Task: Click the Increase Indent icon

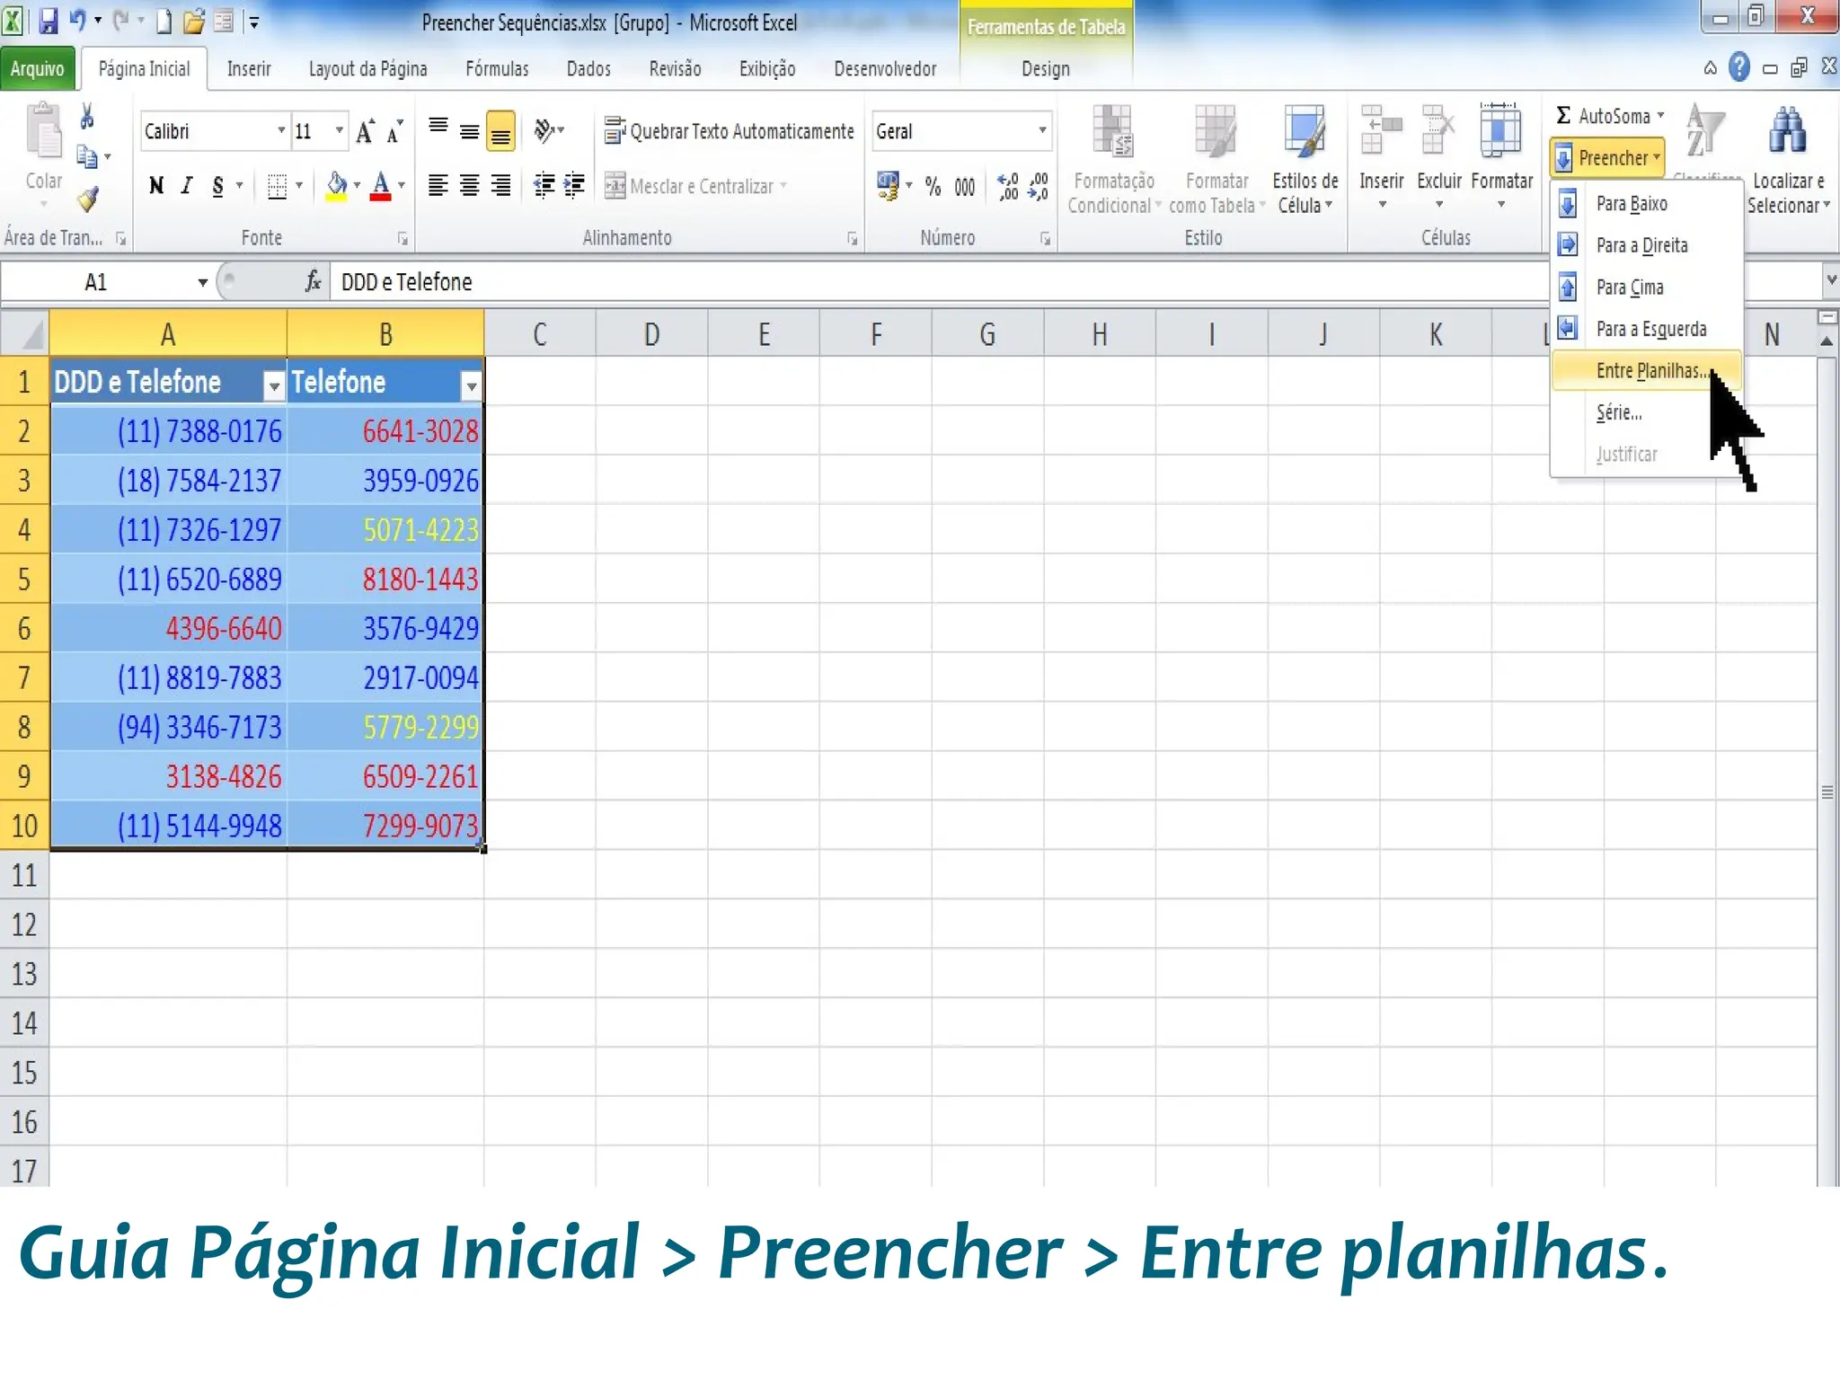Action: click(574, 186)
